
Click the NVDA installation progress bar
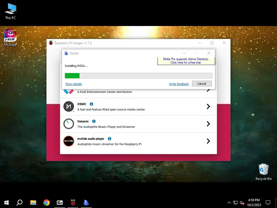pyautogui.click(x=138, y=76)
